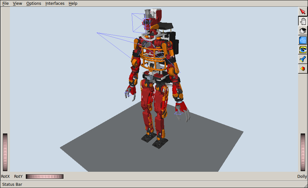Open the File menu
Screen dimensions: 308x188
click(x=5, y=3)
